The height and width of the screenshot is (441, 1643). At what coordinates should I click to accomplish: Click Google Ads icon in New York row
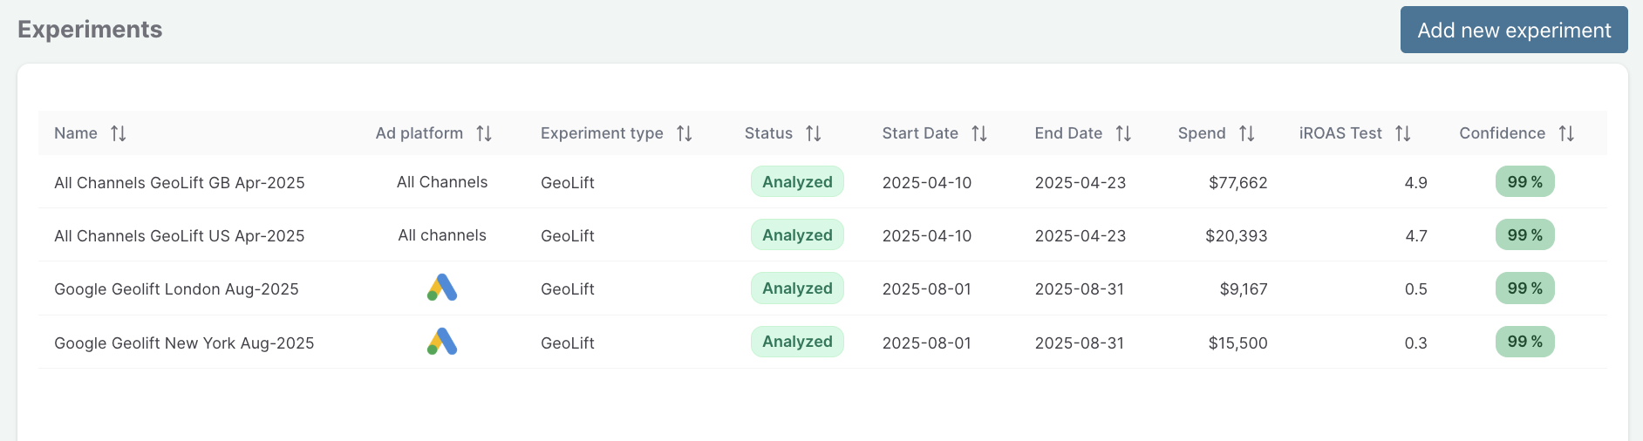pyautogui.click(x=442, y=342)
